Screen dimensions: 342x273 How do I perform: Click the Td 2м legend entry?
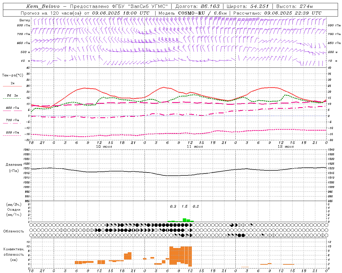[x=12, y=95]
